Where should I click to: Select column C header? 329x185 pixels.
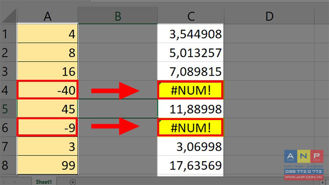tap(190, 16)
